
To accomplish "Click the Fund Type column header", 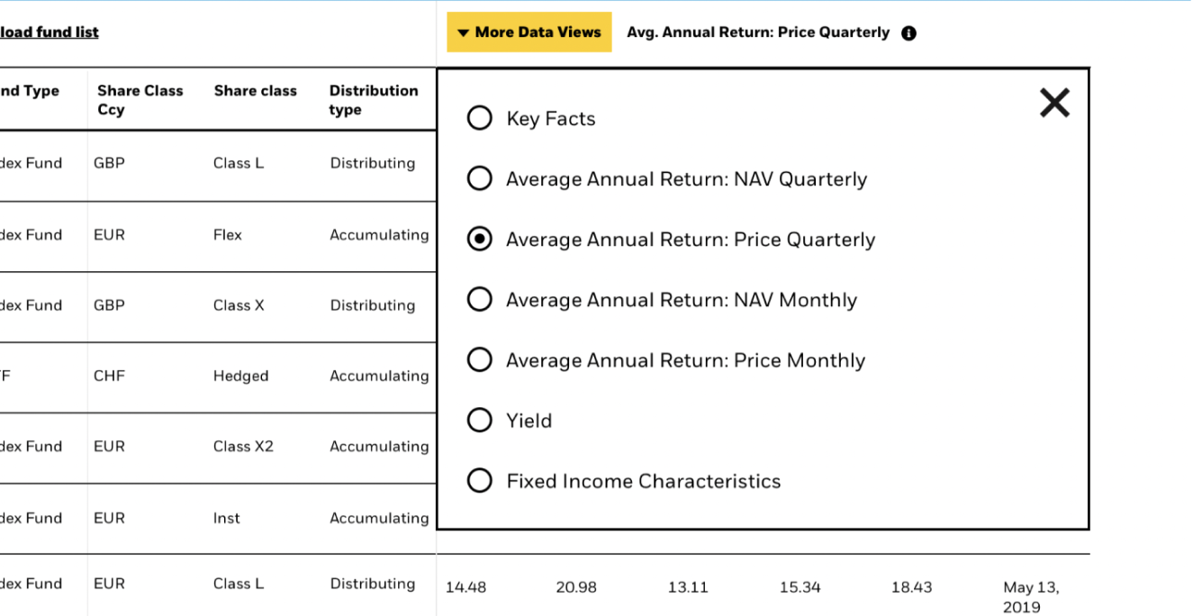I will [30, 91].
